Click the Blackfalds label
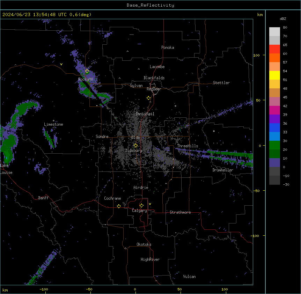This screenshot has height=294, width=301. (x=154, y=78)
